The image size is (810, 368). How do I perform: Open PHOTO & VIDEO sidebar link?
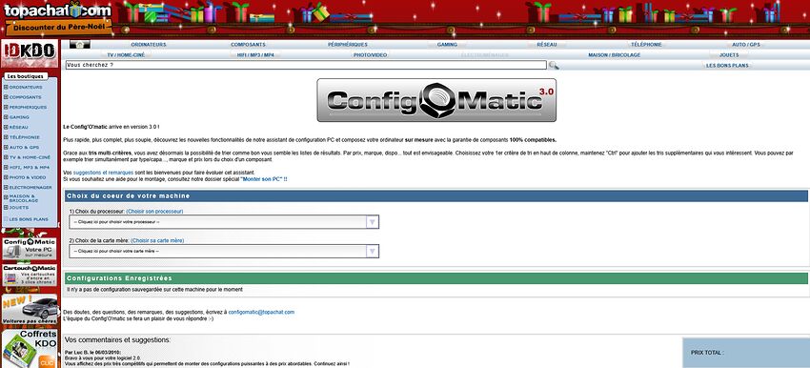tap(28, 177)
